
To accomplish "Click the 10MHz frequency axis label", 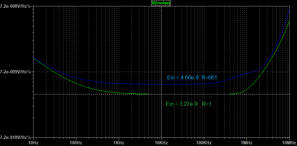I will (x=289, y=143).
